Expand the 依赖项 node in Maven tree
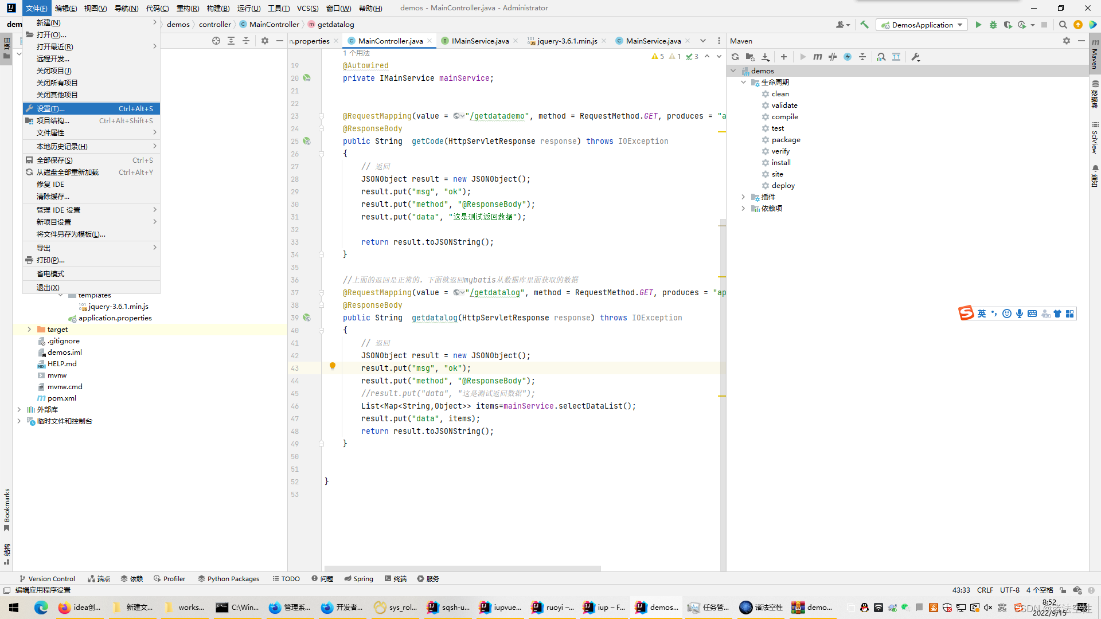Image resolution: width=1101 pixels, height=619 pixels. tap(743, 208)
